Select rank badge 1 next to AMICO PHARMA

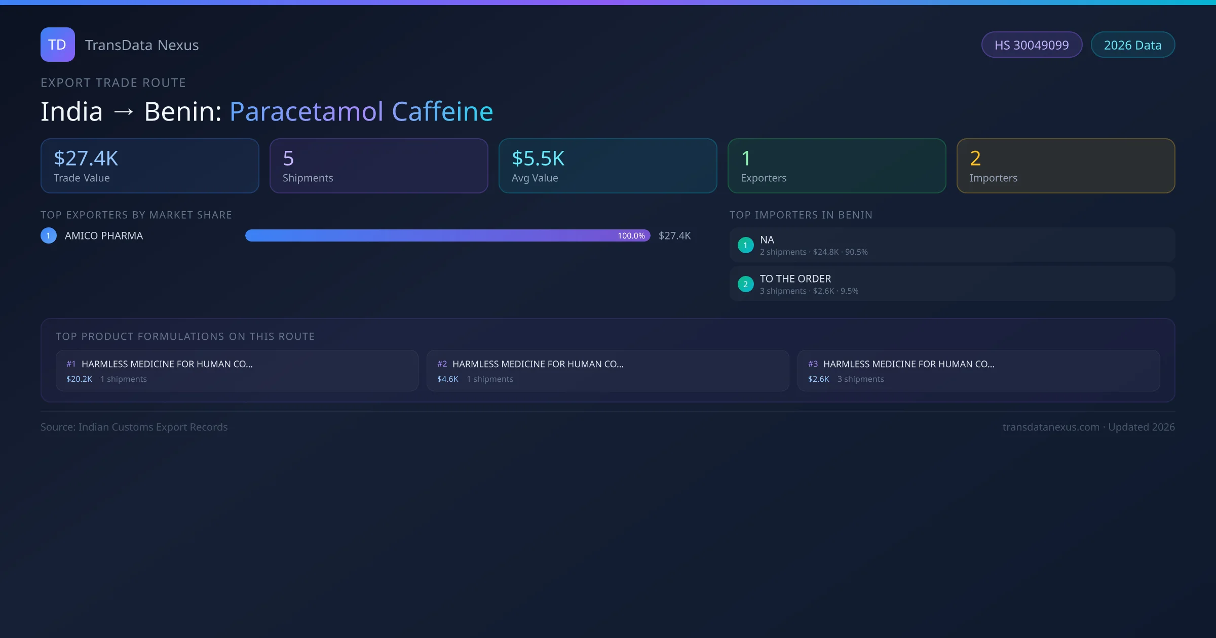click(x=48, y=235)
